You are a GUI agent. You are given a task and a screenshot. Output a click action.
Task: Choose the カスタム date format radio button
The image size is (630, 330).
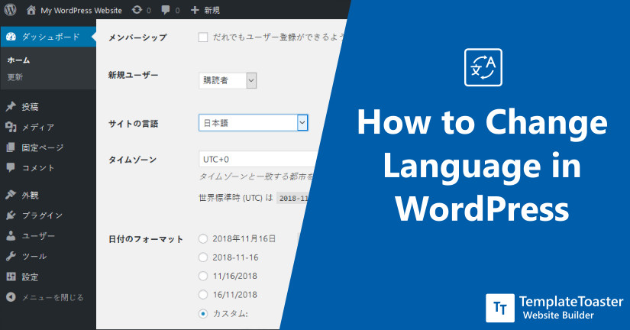203,313
